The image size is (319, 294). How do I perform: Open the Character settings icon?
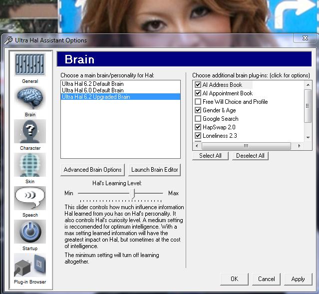(x=30, y=131)
